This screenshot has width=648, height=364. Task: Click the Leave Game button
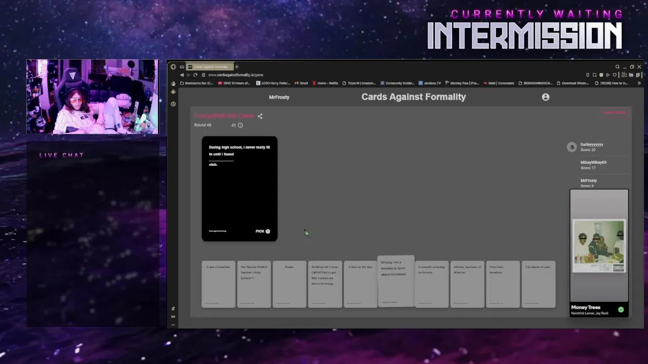(615, 113)
